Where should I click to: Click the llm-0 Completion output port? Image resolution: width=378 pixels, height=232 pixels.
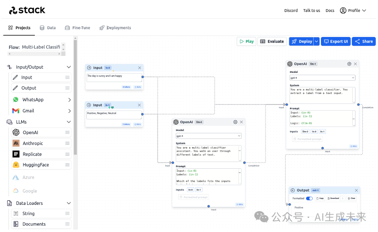pos(244,163)
